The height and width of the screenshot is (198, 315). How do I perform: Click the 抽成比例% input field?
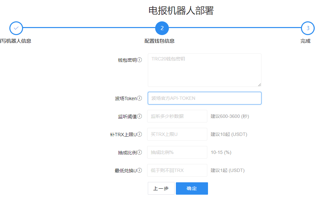[177, 152]
